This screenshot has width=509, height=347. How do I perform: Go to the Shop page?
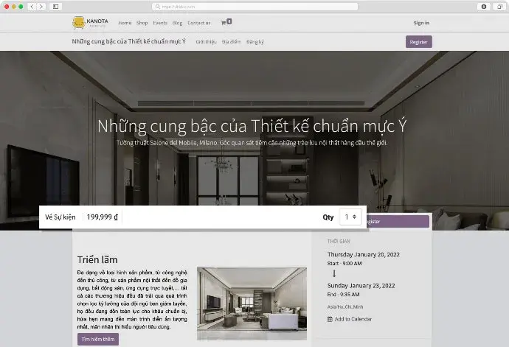[142, 23]
